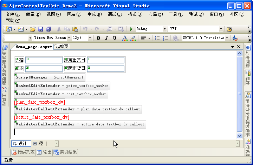Viewport: 253px width, 165px height.
Task: Click the Convert to Hyperlink icon
Action: click(175, 38)
